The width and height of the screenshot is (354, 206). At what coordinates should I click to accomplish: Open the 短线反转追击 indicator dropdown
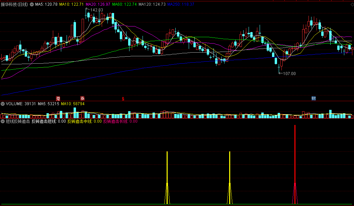click(3, 121)
